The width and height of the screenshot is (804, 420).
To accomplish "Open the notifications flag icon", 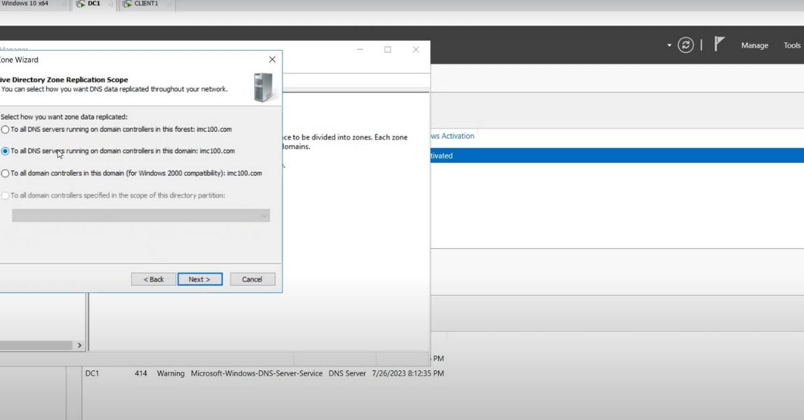I will click(720, 44).
